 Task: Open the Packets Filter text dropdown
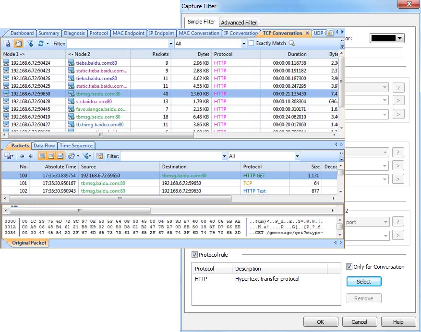pyautogui.click(x=225, y=156)
